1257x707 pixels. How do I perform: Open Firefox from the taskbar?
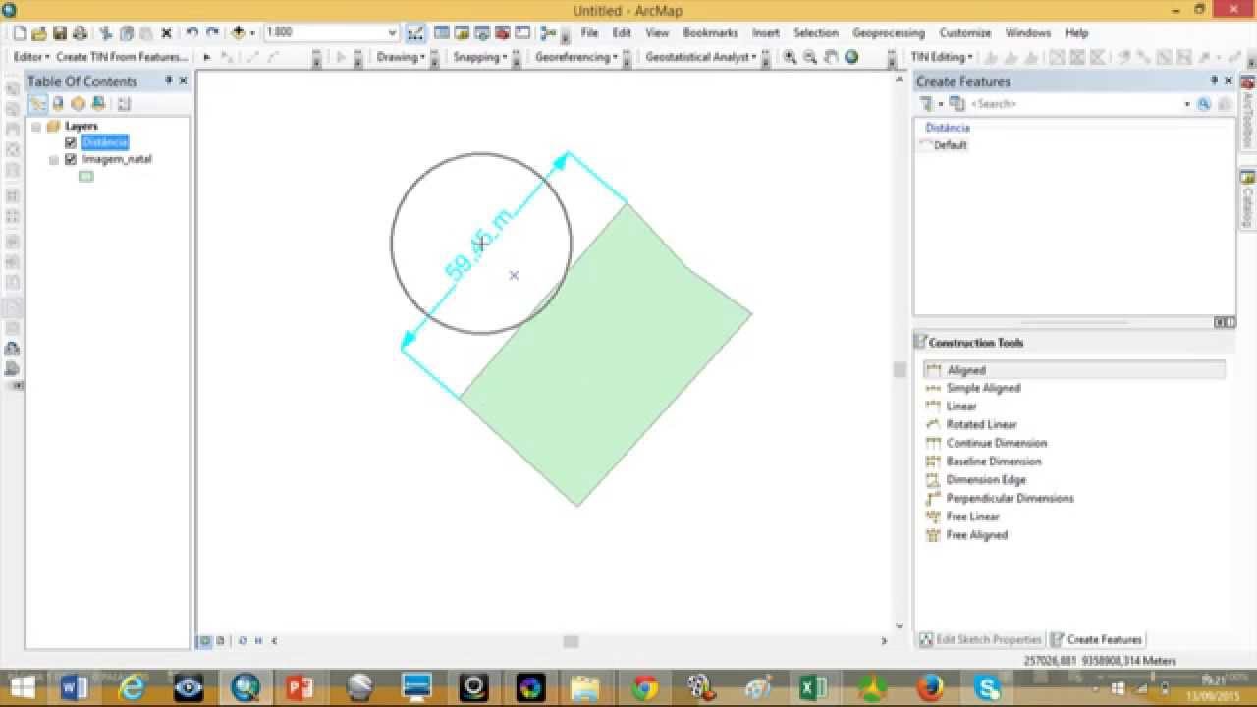tap(929, 687)
